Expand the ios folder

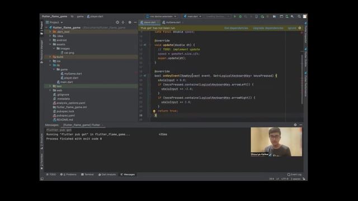(50, 61)
